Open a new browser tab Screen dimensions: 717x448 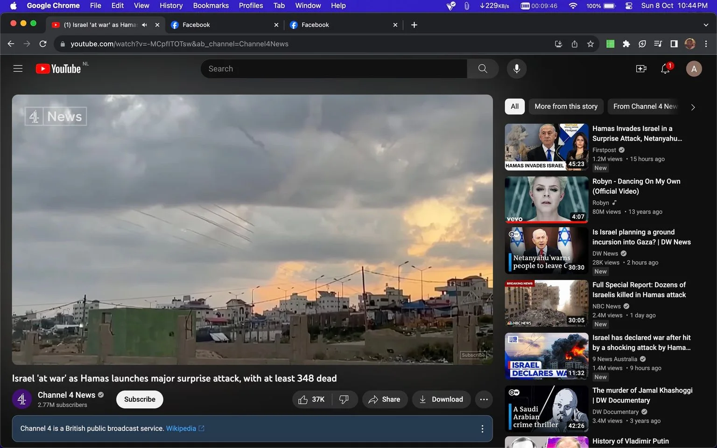click(414, 25)
